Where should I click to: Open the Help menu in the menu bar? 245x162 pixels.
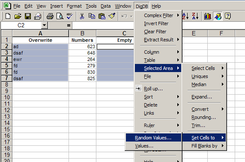tap(156, 6)
